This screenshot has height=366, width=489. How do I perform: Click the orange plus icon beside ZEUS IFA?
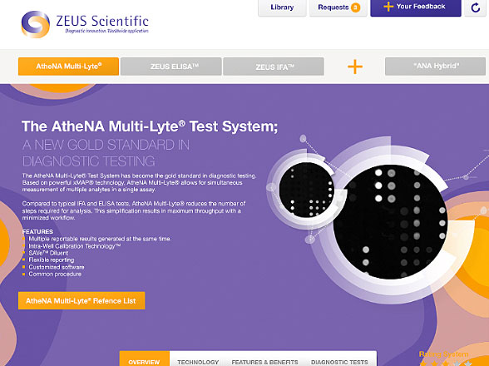click(355, 67)
